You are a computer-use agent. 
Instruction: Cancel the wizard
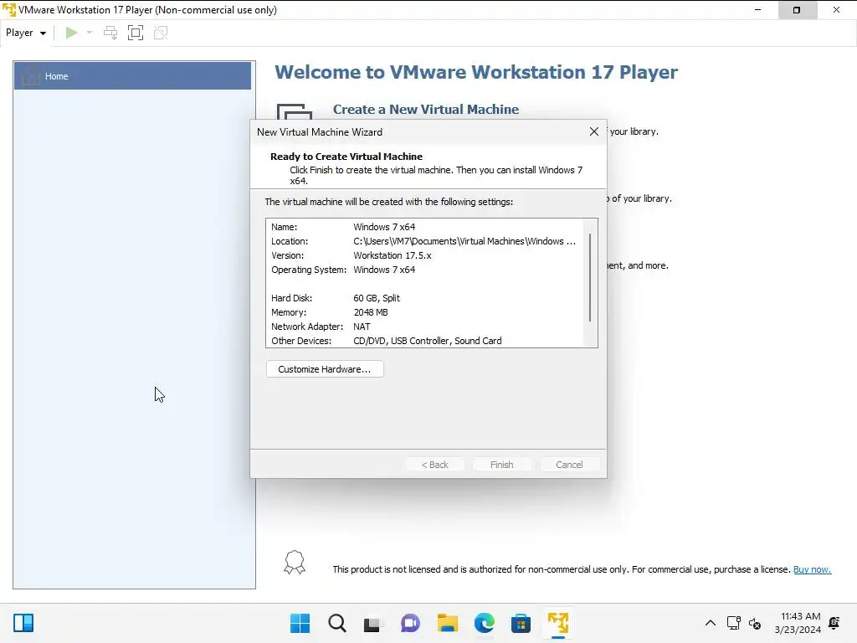(x=569, y=465)
